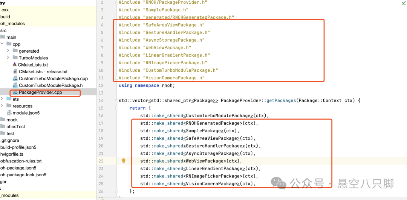The height and width of the screenshot is (200, 407).
Task: Expand the ets folder
Action: tap(2, 99)
